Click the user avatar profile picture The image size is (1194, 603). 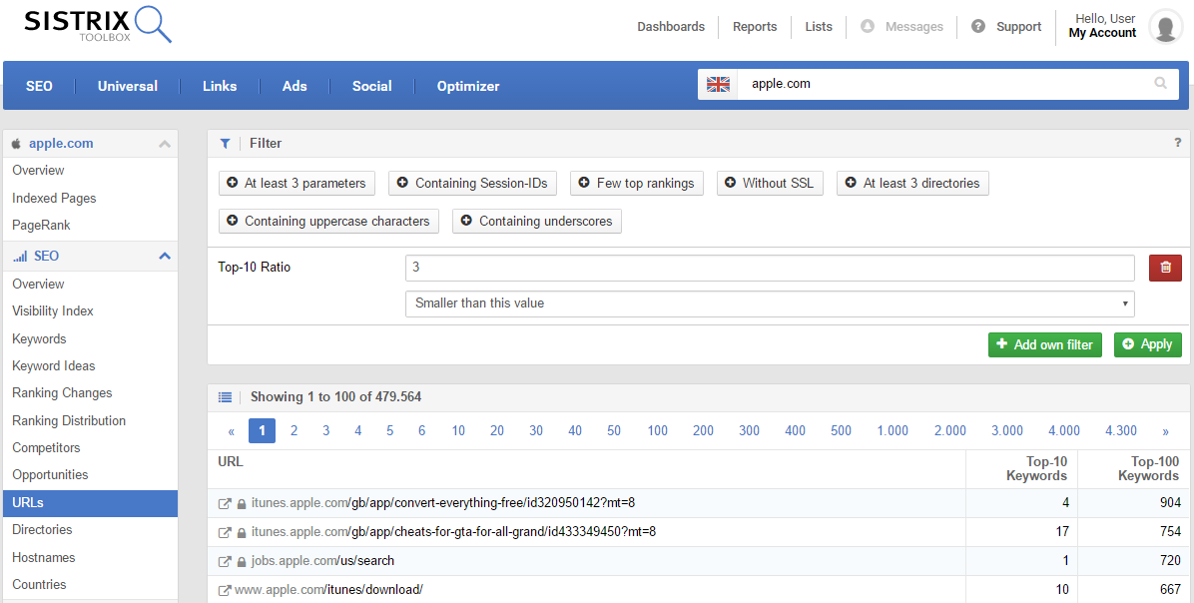point(1165,27)
